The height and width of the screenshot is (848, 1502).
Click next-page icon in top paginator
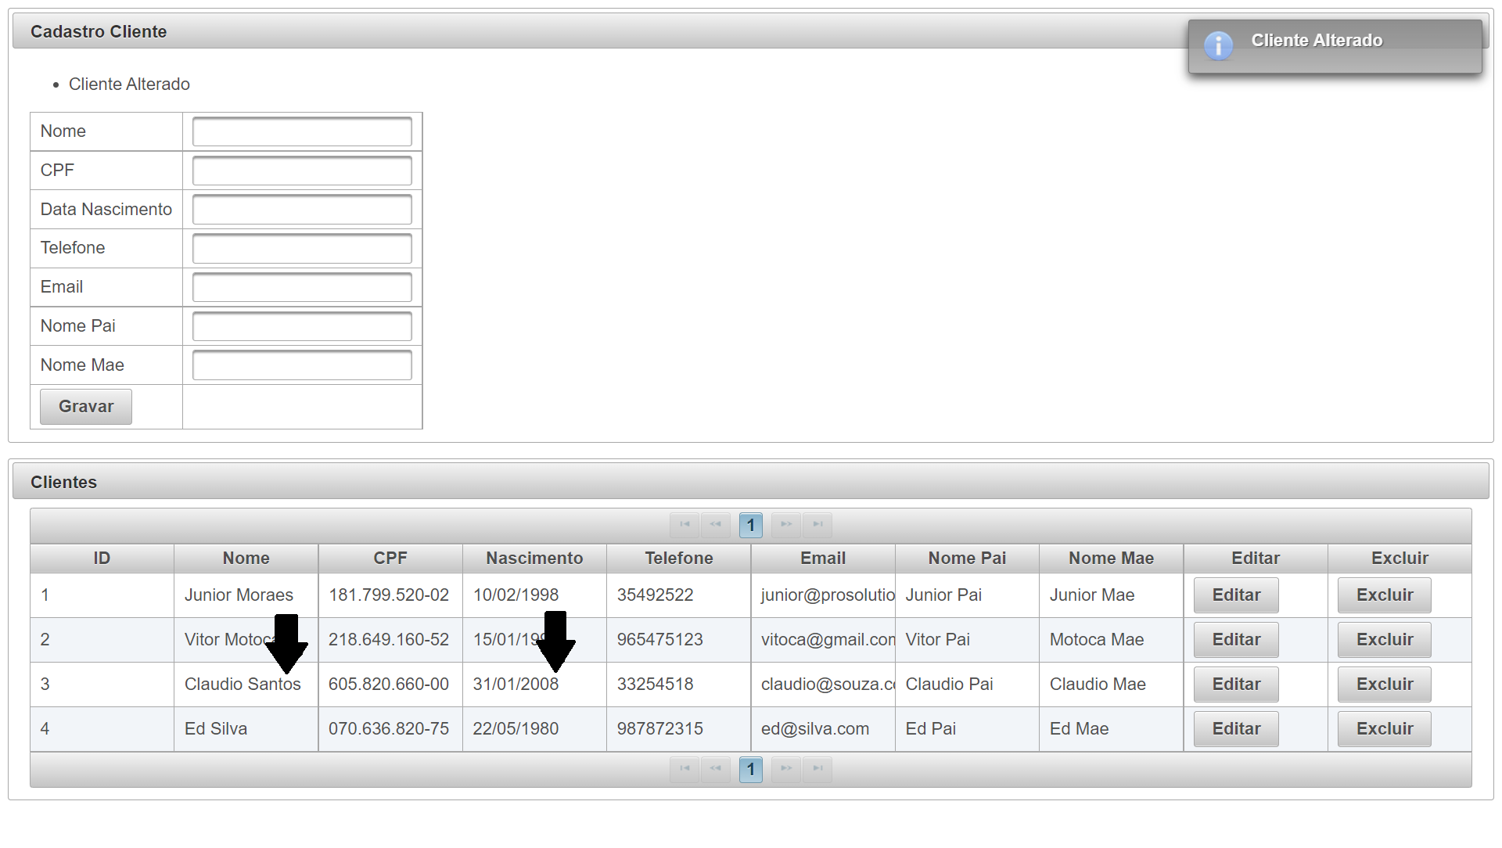click(x=786, y=525)
